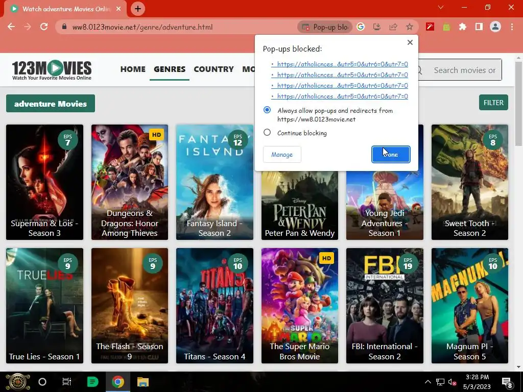Screen dimensions: 523x392
Task: Click the Manage button in the popup dialog
Action: [282, 154]
